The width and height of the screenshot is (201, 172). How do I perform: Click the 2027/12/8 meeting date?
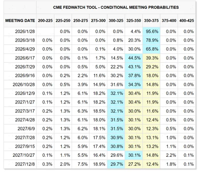[x=25, y=164]
